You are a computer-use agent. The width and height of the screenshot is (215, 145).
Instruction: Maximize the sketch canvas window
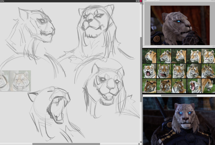pyautogui.click(x=139, y=1)
